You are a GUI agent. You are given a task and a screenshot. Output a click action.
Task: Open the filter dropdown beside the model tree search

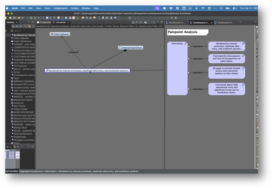(6, 31)
